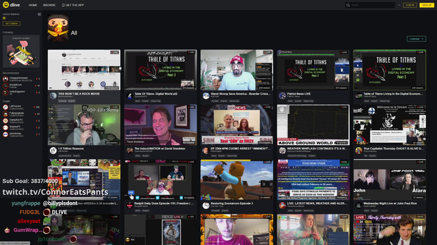The image size is (437, 245).
Task: Open recommended channel svdsdragunov
Action: coord(21,93)
